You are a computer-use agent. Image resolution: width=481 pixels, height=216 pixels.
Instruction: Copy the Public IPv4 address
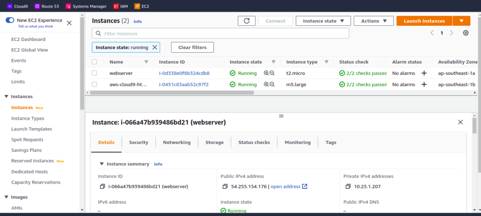coord(225,186)
